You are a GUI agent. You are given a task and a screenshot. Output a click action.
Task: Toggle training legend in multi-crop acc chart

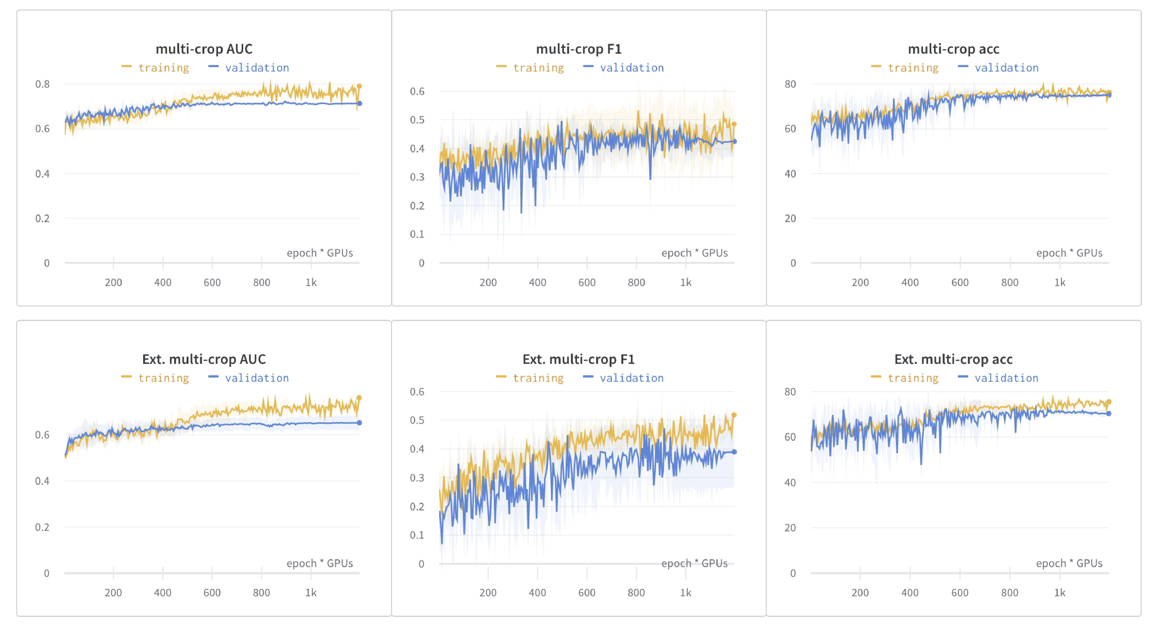click(905, 67)
